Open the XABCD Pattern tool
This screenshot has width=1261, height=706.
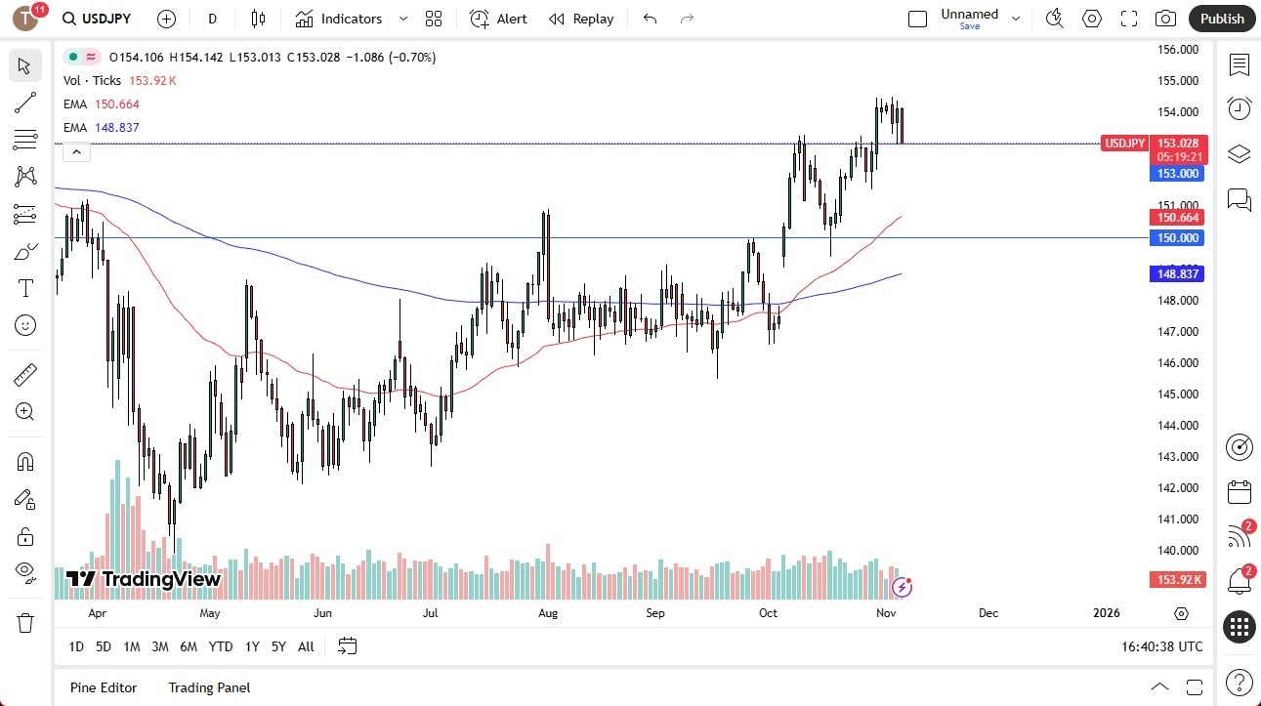[x=25, y=175]
